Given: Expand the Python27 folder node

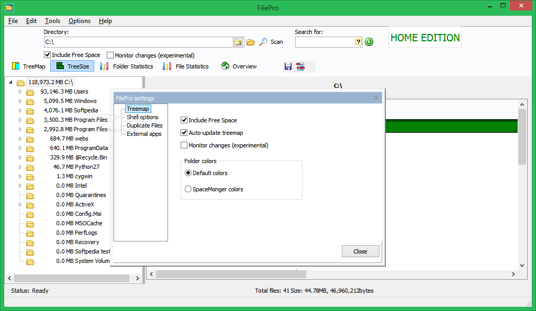Looking at the screenshot, I should click(20, 167).
